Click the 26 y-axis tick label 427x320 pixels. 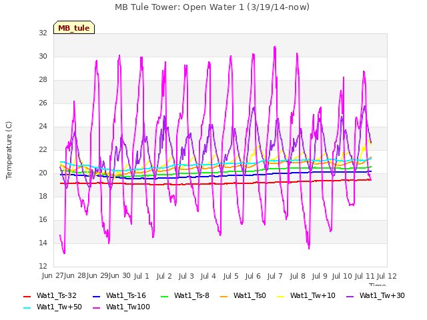(43, 103)
